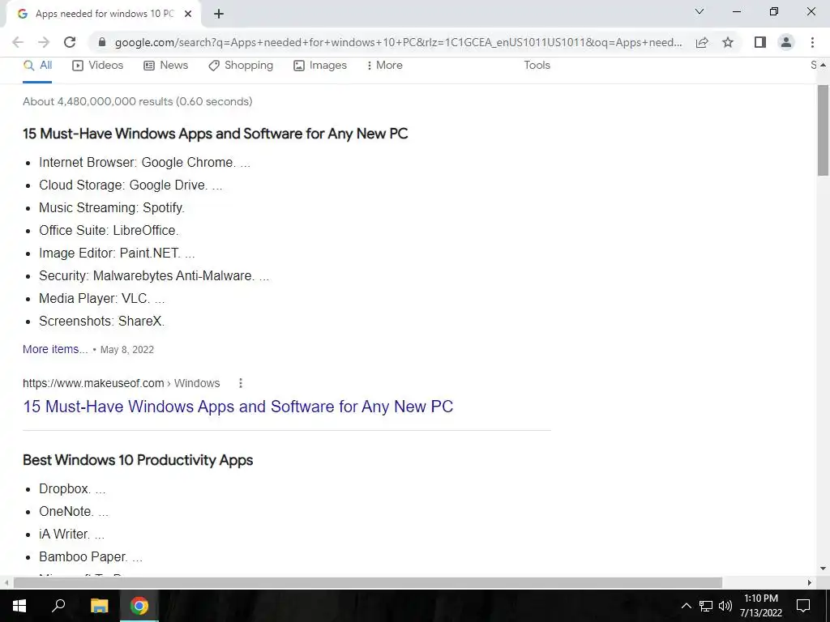
Task: Open Chrome side panel icon
Action: (x=760, y=42)
